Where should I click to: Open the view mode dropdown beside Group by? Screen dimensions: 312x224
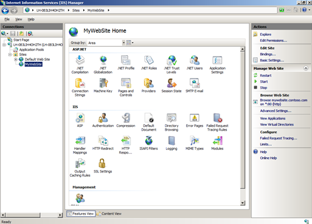click(x=130, y=42)
